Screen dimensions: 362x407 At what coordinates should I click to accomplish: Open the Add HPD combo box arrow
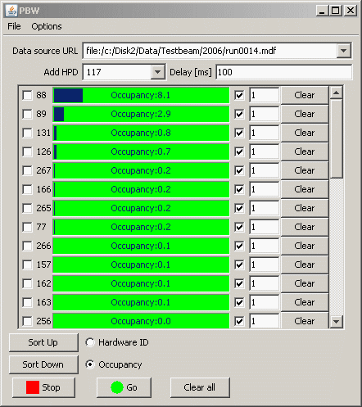point(157,72)
